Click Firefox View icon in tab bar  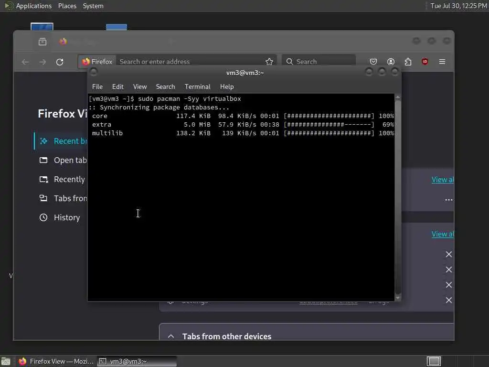click(43, 42)
